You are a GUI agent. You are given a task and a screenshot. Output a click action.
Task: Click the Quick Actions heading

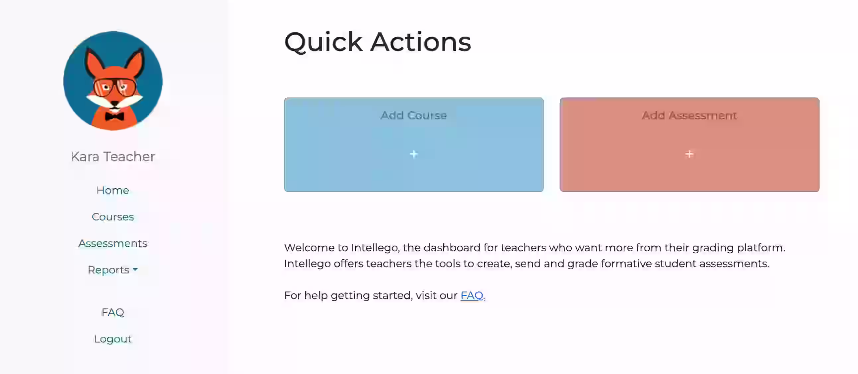point(377,42)
